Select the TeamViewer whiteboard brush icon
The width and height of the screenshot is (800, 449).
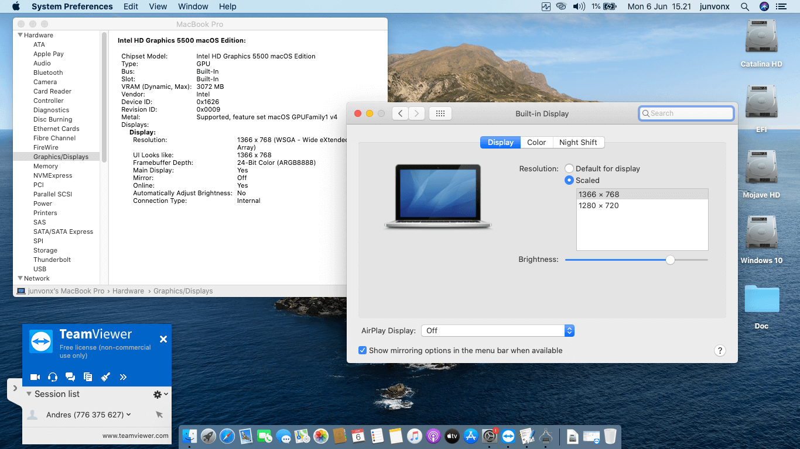[x=105, y=377]
